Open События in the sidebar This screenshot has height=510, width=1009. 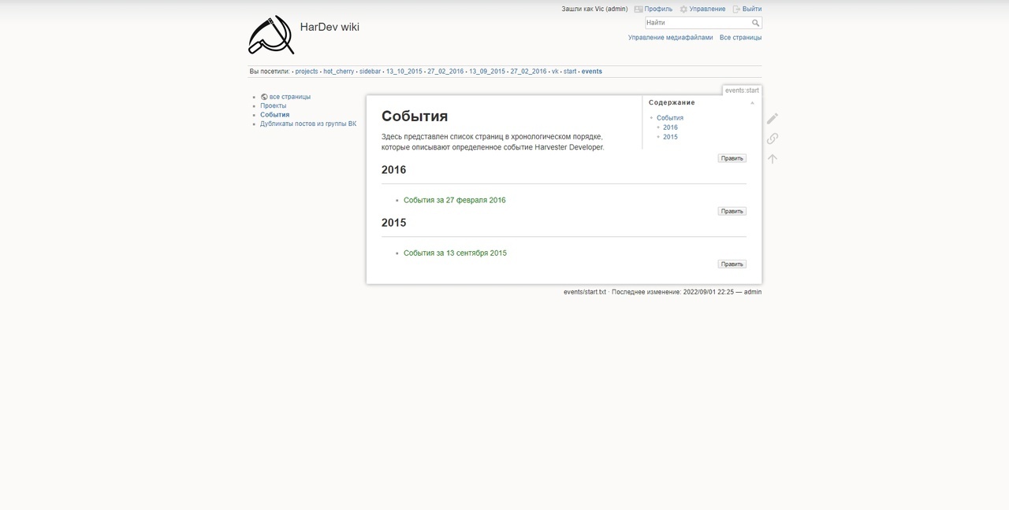[275, 115]
